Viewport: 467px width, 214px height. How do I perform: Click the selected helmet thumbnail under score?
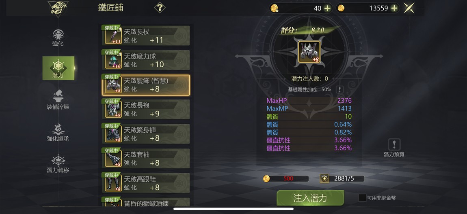click(x=309, y=52)
